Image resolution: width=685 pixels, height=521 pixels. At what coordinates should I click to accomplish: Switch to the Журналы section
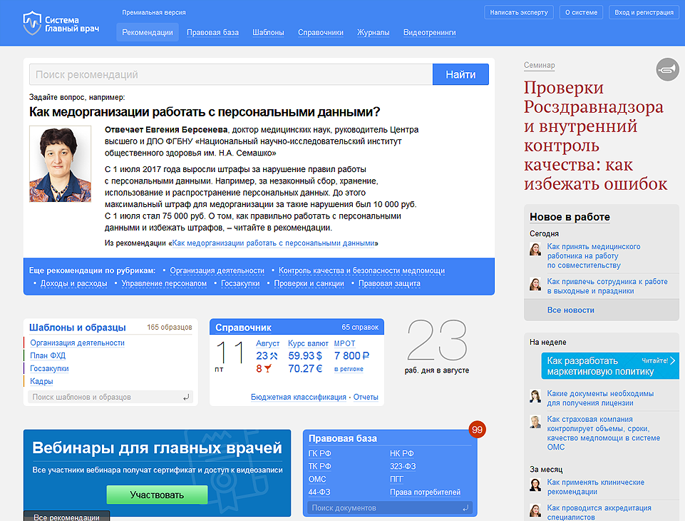(x=373, y=32)
